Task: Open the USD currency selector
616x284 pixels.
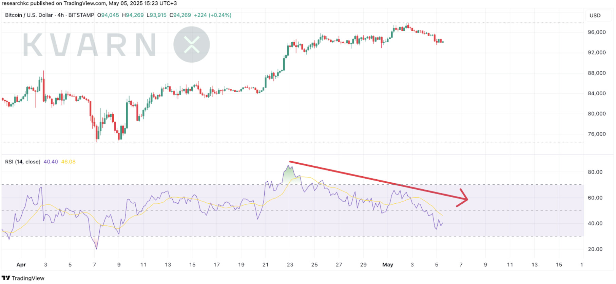Action: click(595, 16)
